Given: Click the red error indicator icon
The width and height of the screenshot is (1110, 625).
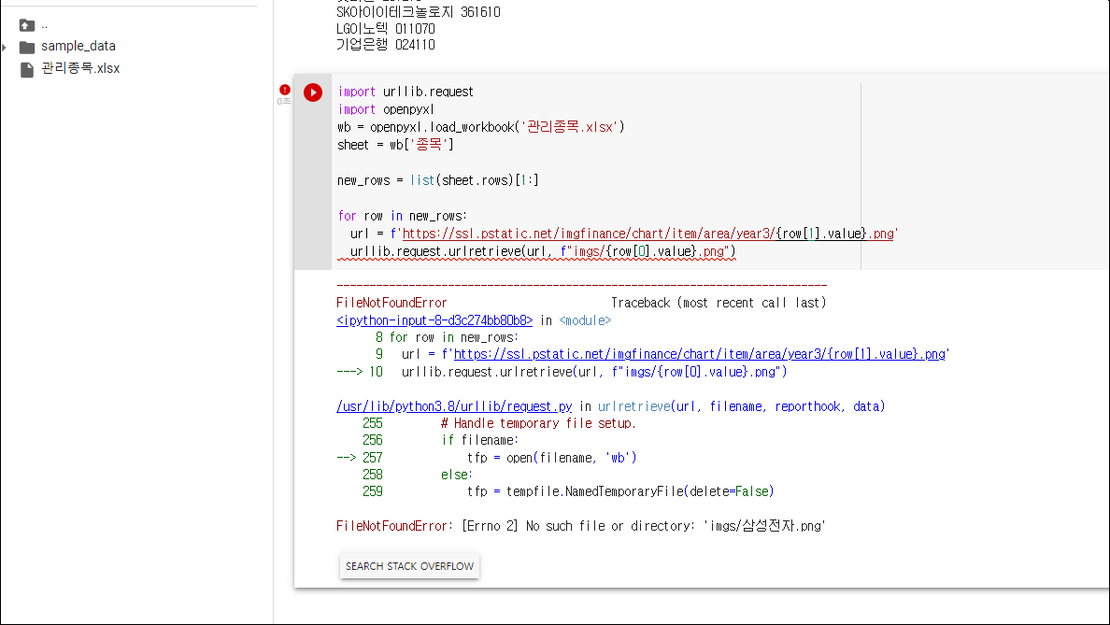Looking at the screenshot, I should pos(285,90).
